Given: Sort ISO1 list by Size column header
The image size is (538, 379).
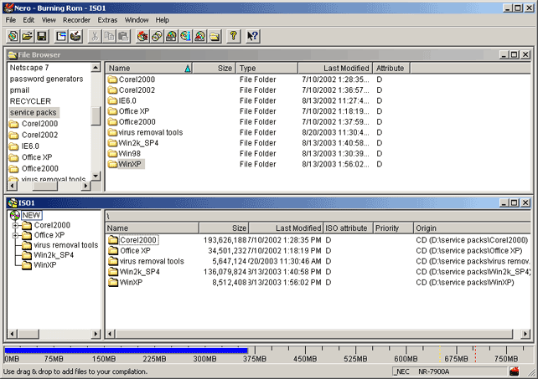Looking at the screenshot, I should [224, 228].
